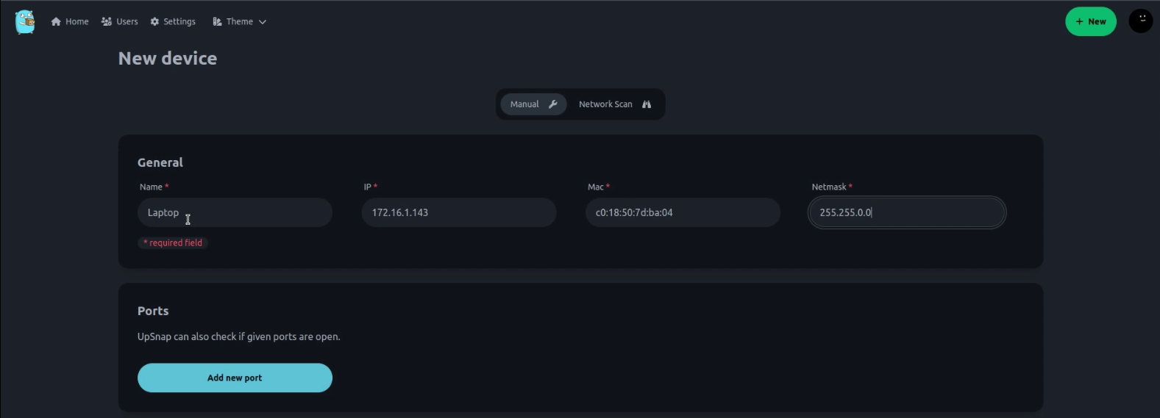Click the IP address input field
The height and width of the screenshot is (418, 1160).
(x=459, y=212)
